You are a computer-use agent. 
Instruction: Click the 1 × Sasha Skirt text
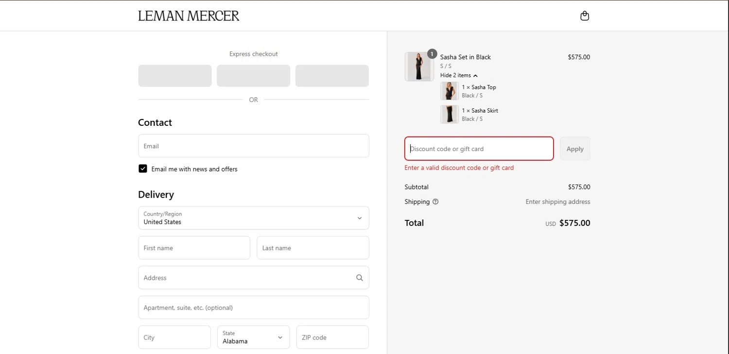click(480, 110)
